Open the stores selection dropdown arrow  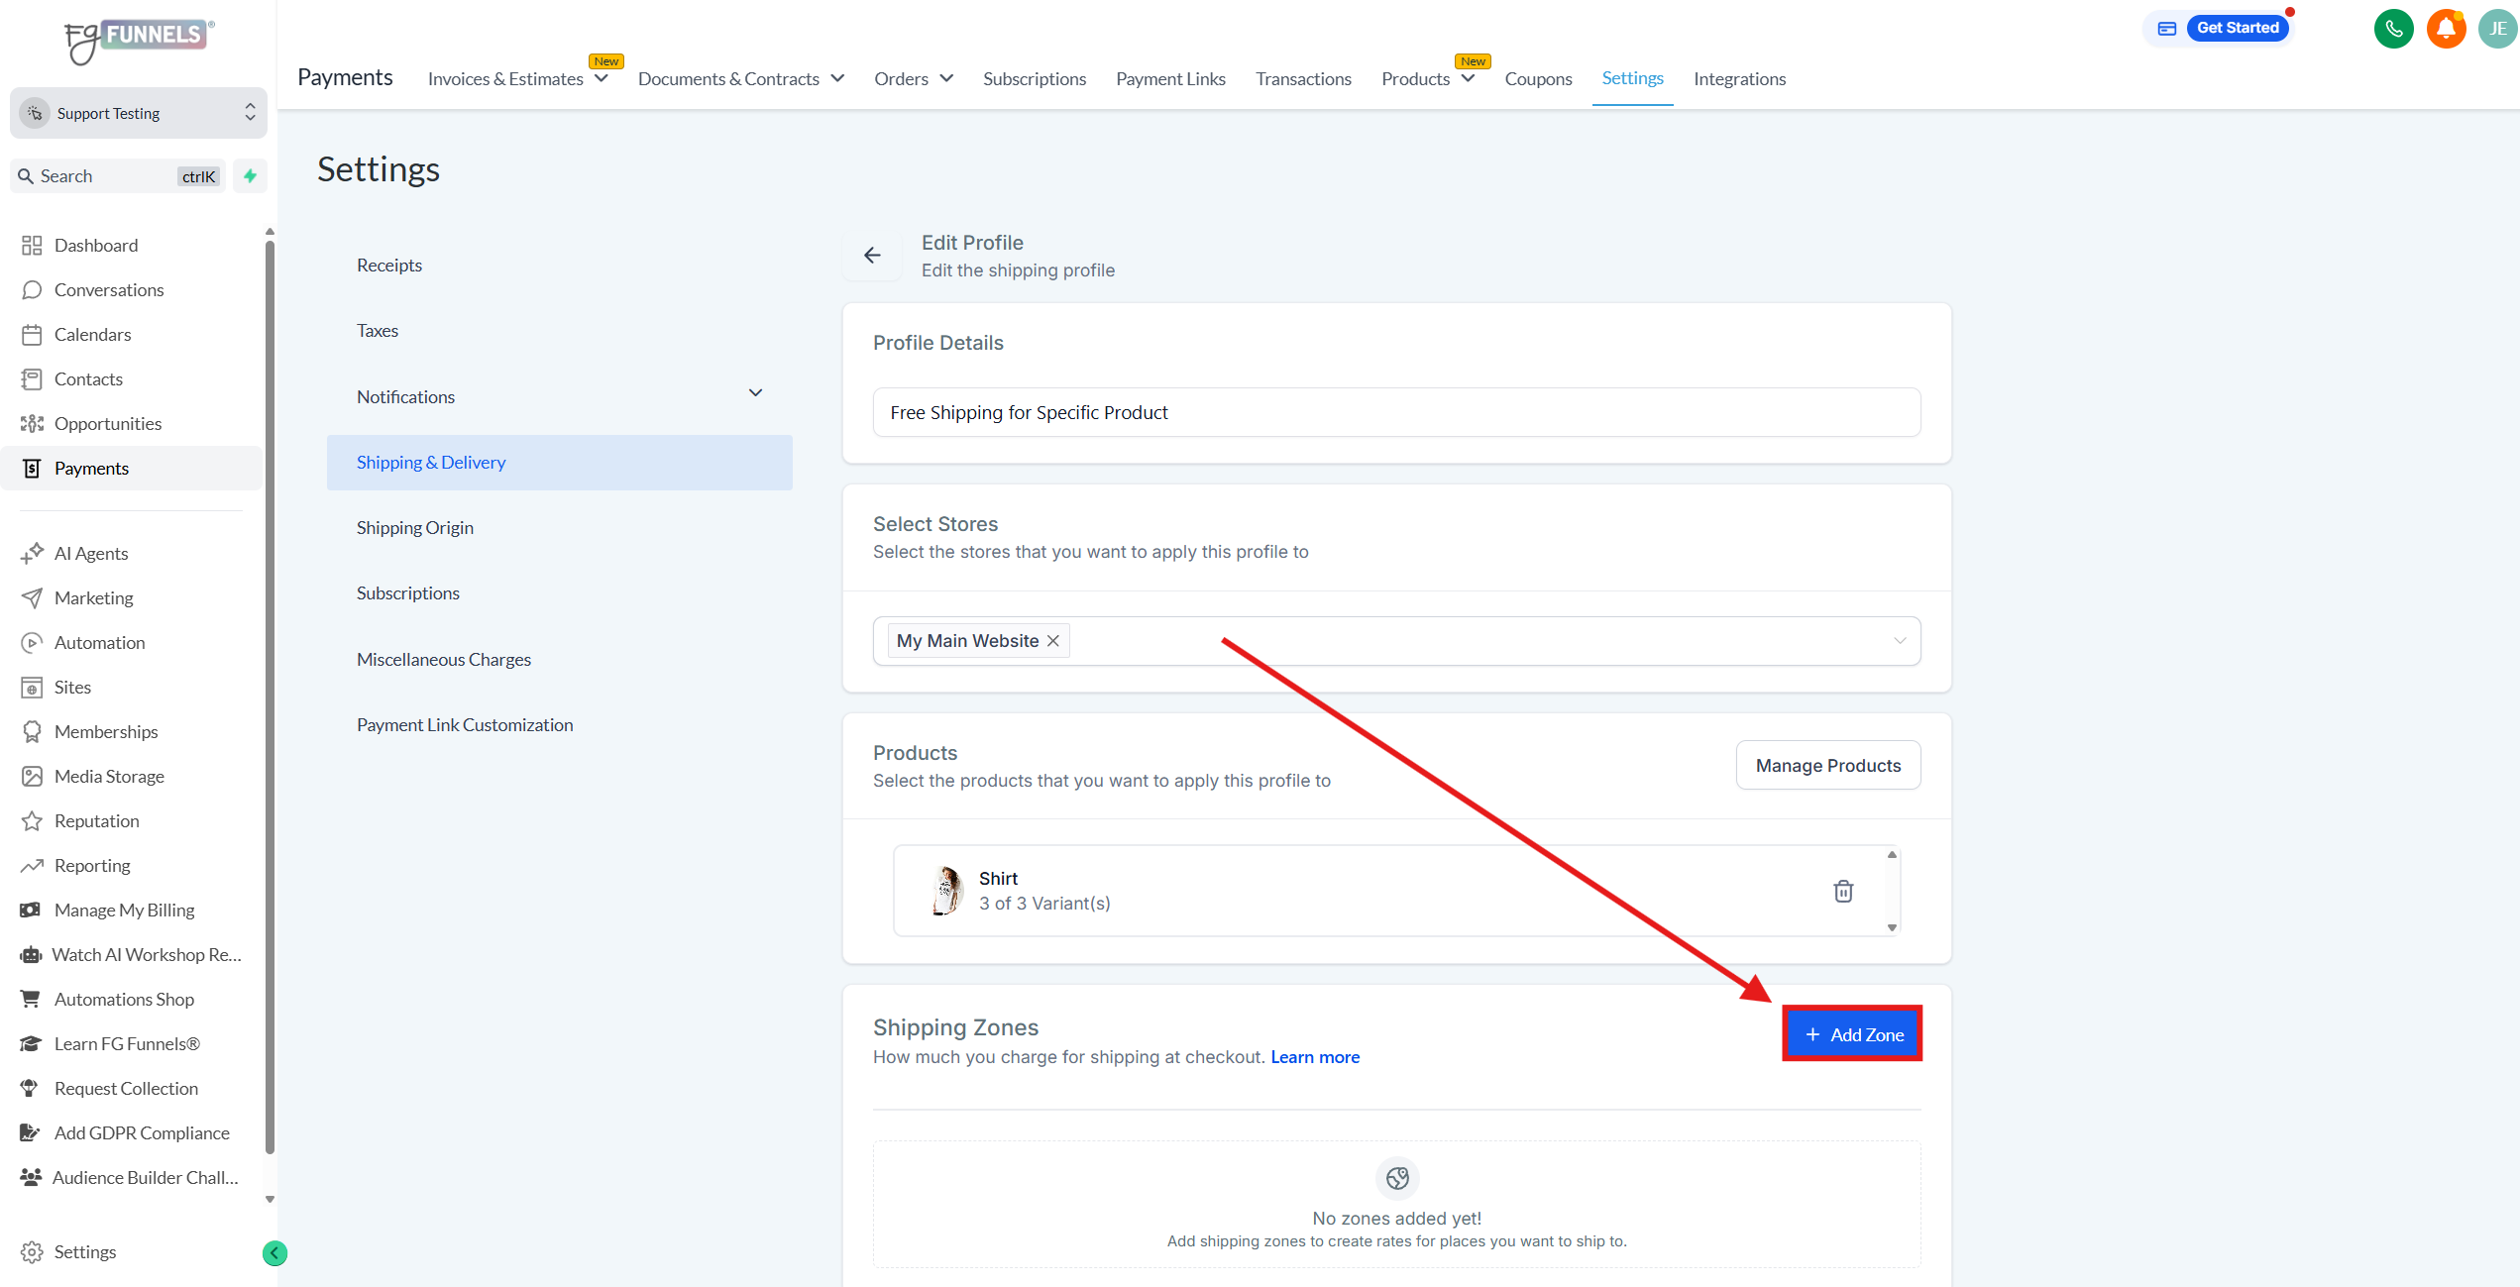(x=1900, y=641)
